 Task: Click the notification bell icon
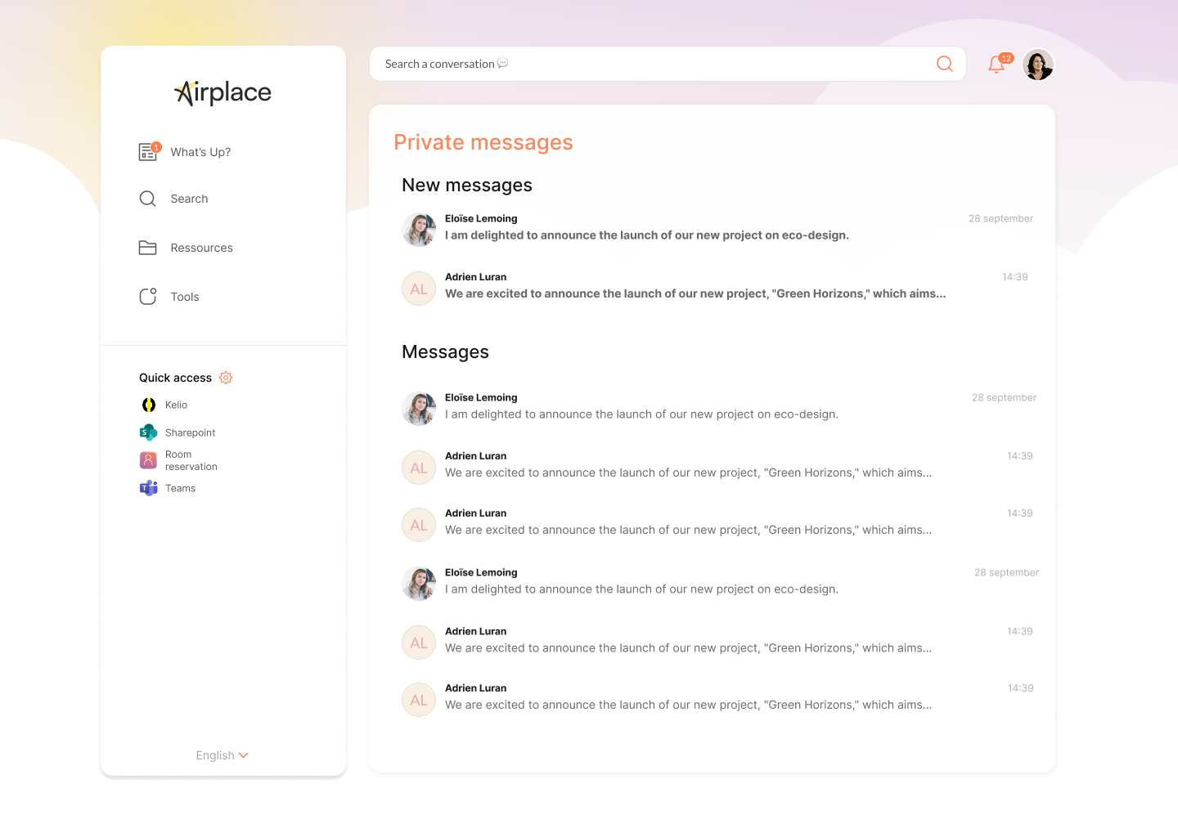996,65
